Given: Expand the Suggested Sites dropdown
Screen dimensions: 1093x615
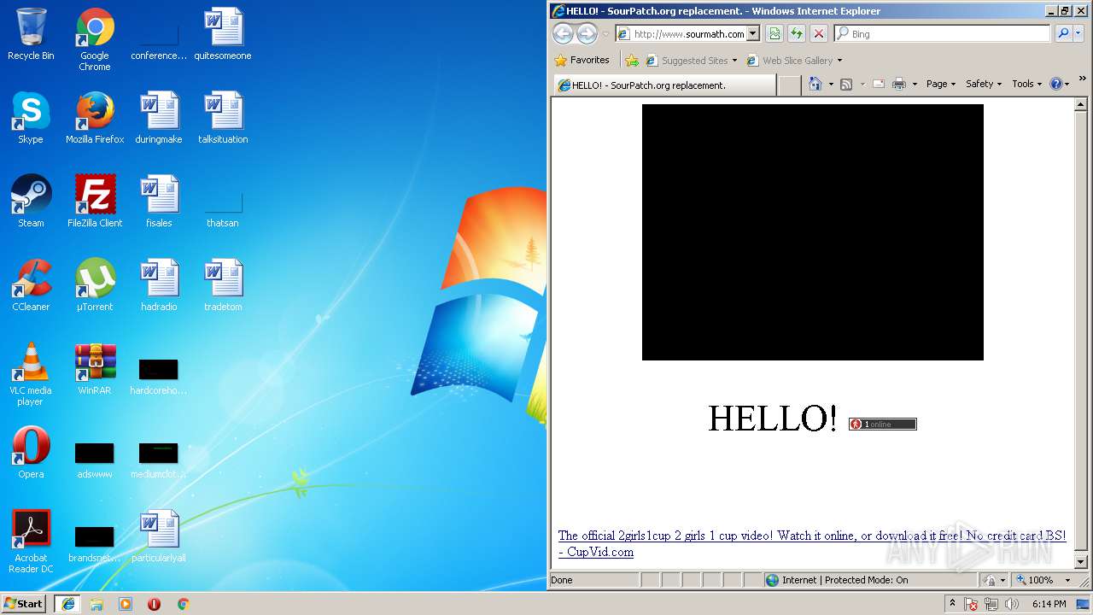Looking at the screenshot, I should pyautogui.click(x=734, y=61).
